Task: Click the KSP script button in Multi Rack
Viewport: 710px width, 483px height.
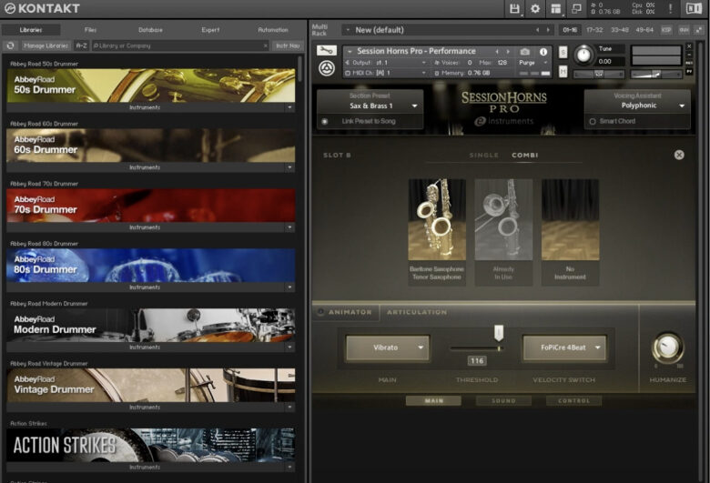Action: [x=666, y=30]
